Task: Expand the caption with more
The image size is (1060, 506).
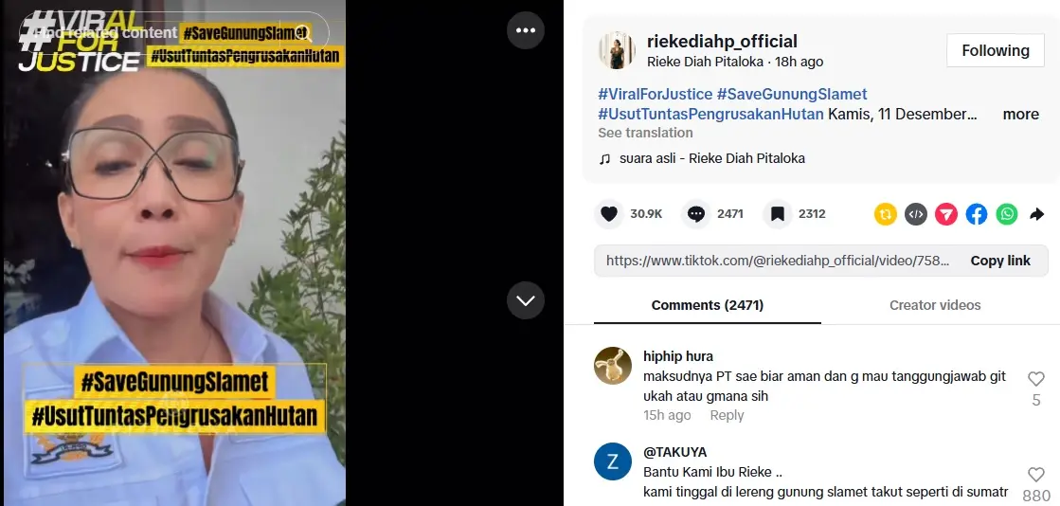Action: coord(1020,115)
